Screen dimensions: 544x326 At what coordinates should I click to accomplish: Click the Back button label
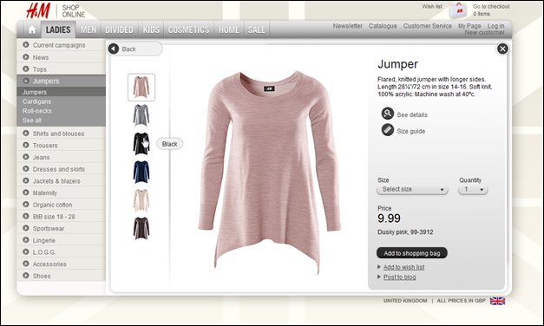[128, 49]
